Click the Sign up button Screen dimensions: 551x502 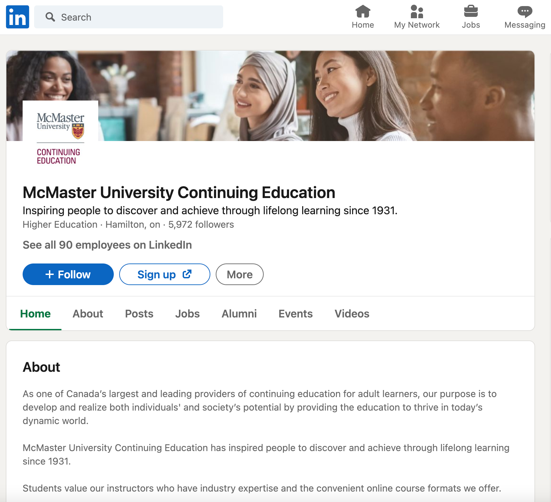(x=165, y=274)
